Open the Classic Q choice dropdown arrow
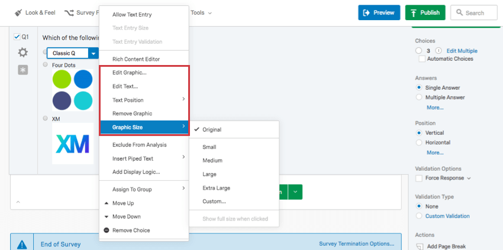 [93, 53]
